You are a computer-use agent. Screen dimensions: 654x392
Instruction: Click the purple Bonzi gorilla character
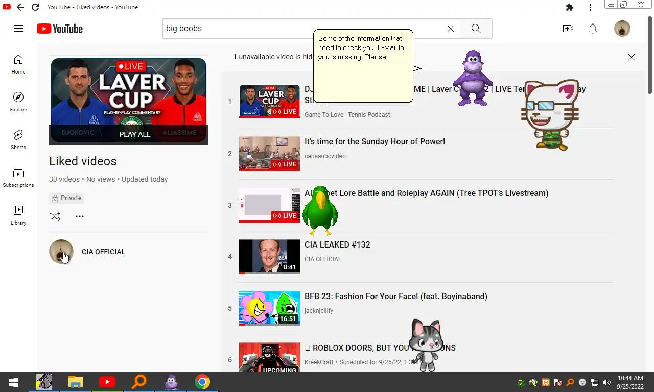pyautogui.click(x=472, y=78)
